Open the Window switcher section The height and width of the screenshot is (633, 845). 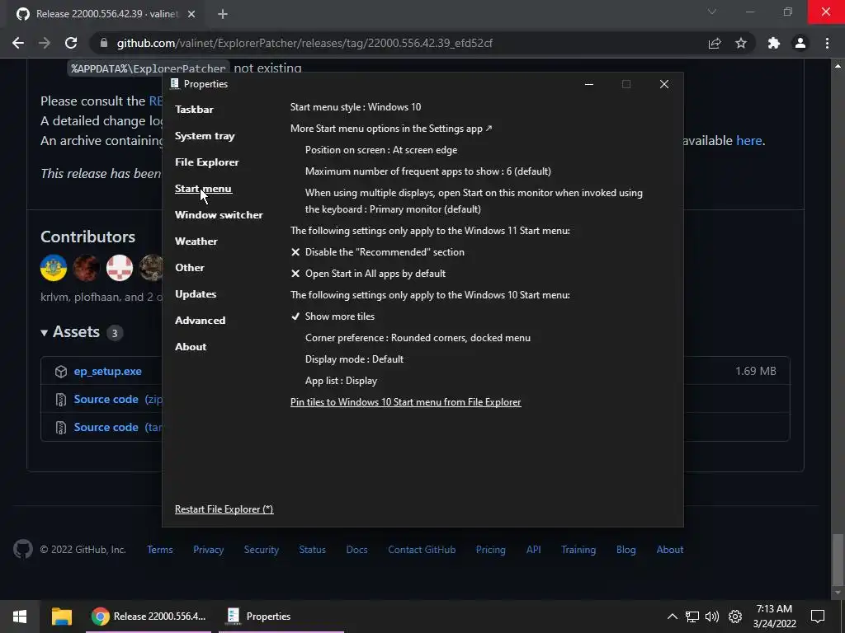[x=219, y=215]
